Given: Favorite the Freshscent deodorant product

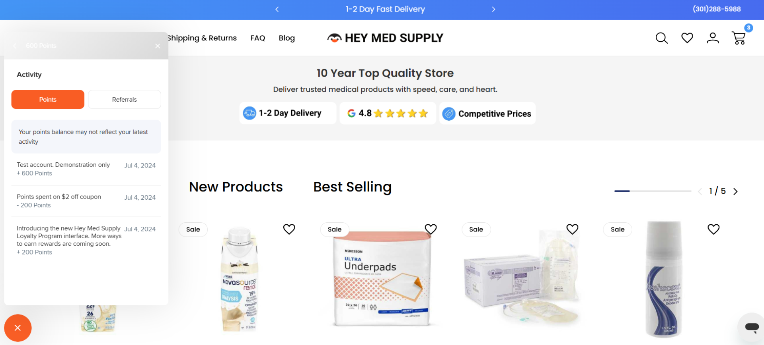Looking at the screenshot, I should (x=713, y=229).
